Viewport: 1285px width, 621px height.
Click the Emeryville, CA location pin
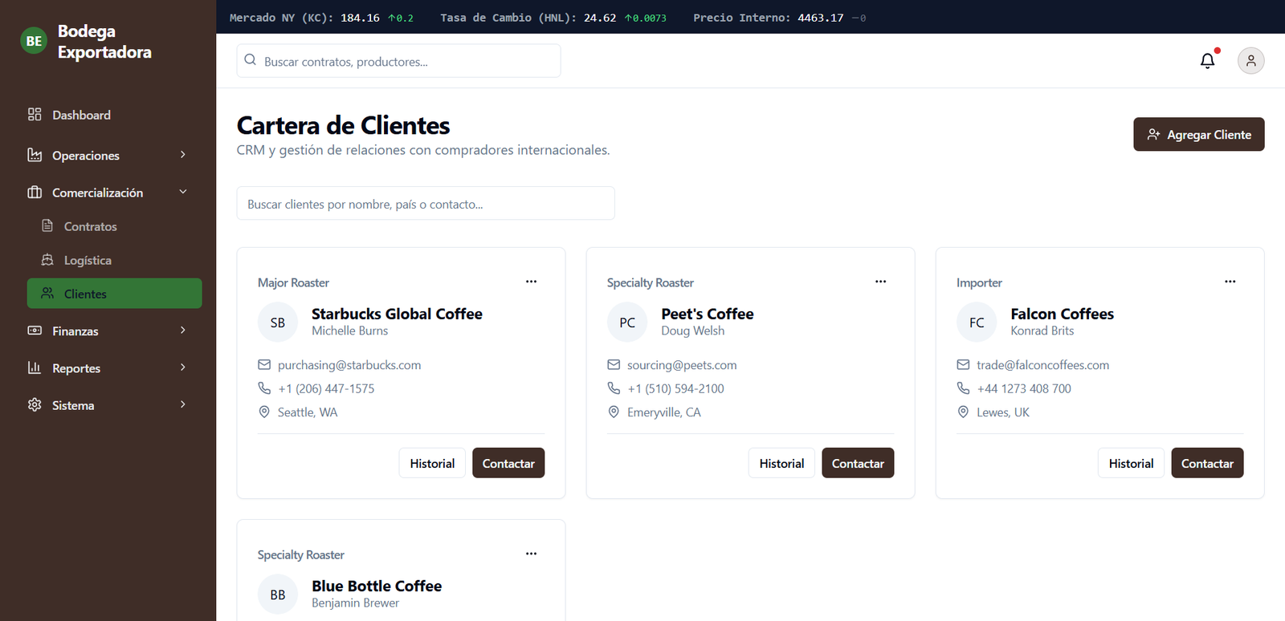[x=614, y=412]
